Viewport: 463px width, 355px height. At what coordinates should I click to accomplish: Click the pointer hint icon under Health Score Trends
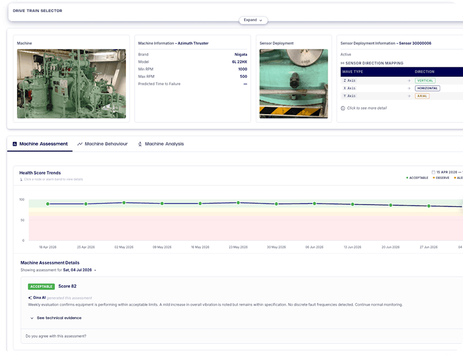[21, 180]
